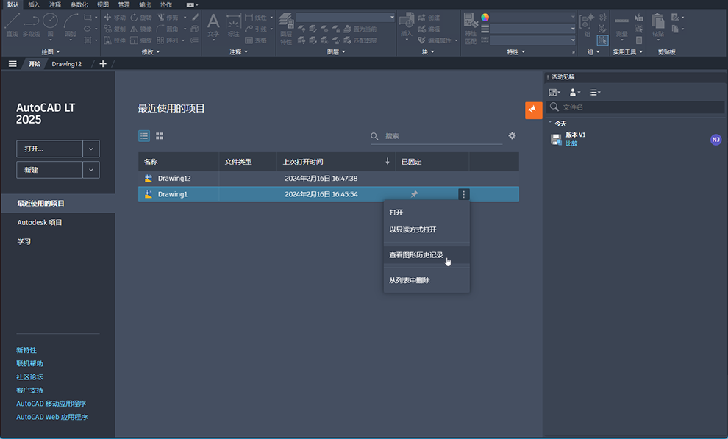Open recent list settings gear

point(512,135)
